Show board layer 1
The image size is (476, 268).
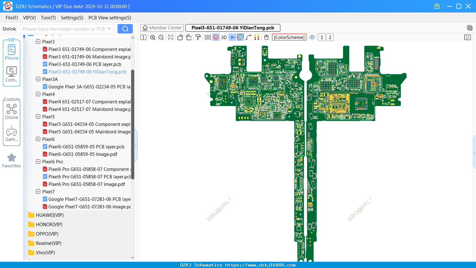click(322, 37)
